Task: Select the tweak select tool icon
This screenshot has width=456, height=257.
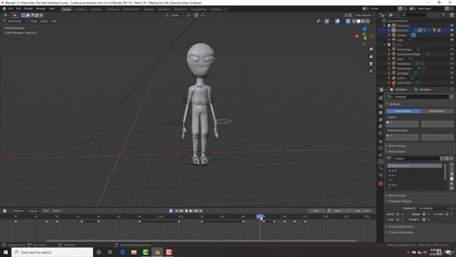Action: (15, 15)
